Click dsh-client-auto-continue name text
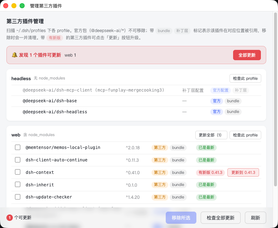 click(x=57, y=160)
